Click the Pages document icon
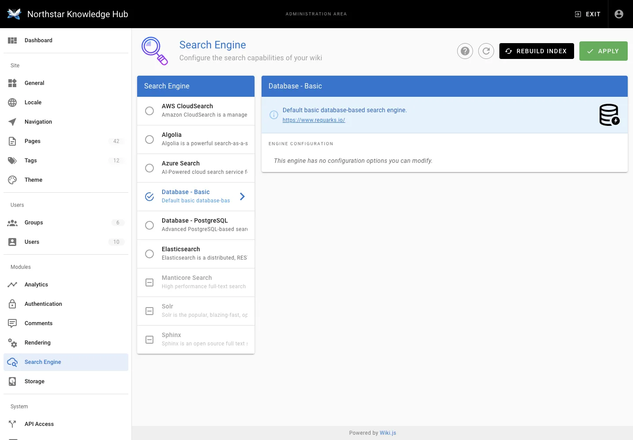The width and height of the screenshot is (633, 440). click(12, 141)
